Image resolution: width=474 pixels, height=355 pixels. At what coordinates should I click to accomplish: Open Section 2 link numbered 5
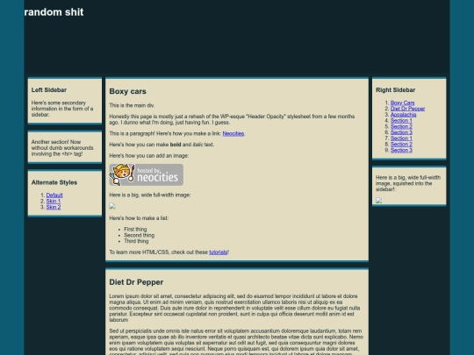pos(401,126)
